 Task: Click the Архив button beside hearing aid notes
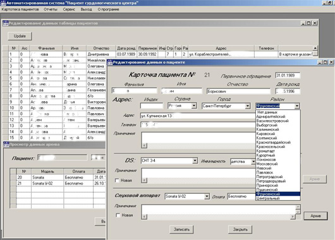tap(315, 215)
